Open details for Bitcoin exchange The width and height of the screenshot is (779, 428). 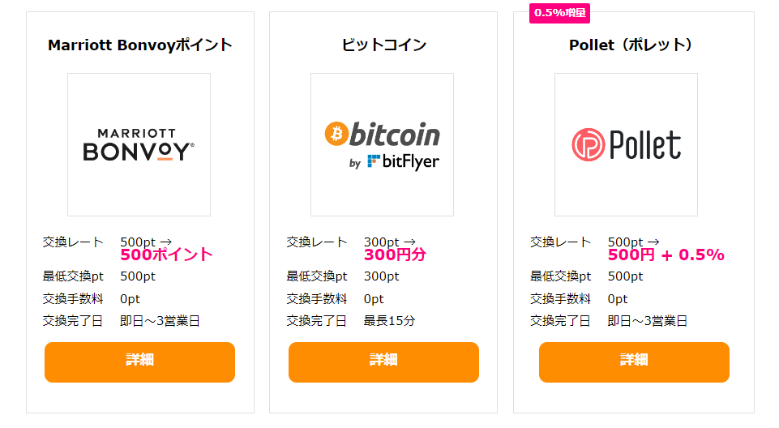tap(383, 362)
